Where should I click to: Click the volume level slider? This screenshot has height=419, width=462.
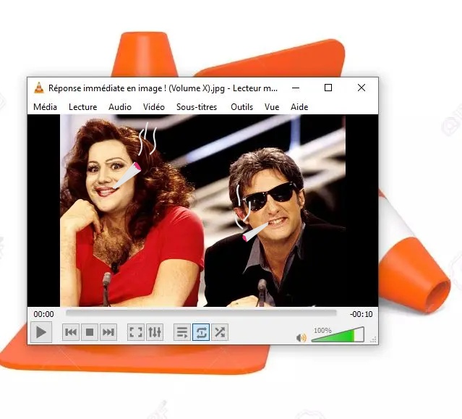click(x=338, y=336)
